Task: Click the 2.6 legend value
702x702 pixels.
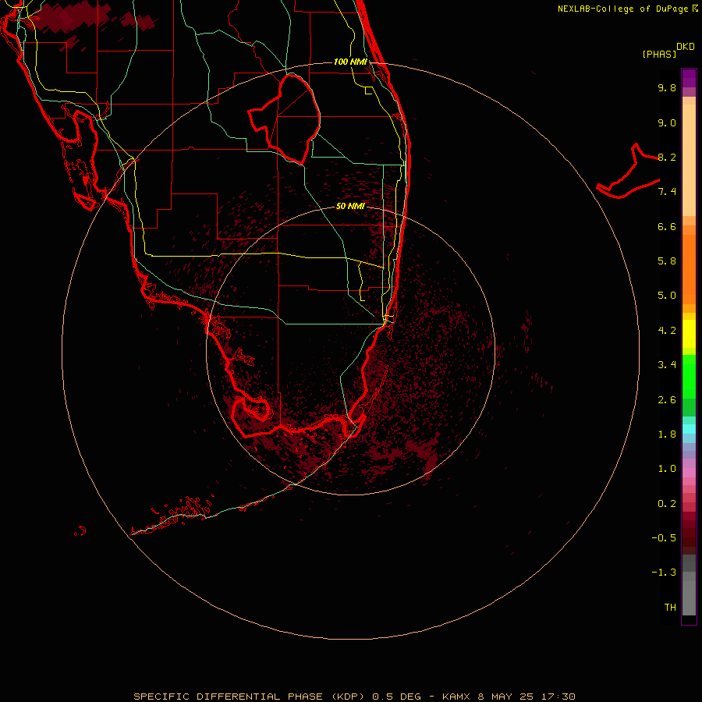Action: point(667,400)
